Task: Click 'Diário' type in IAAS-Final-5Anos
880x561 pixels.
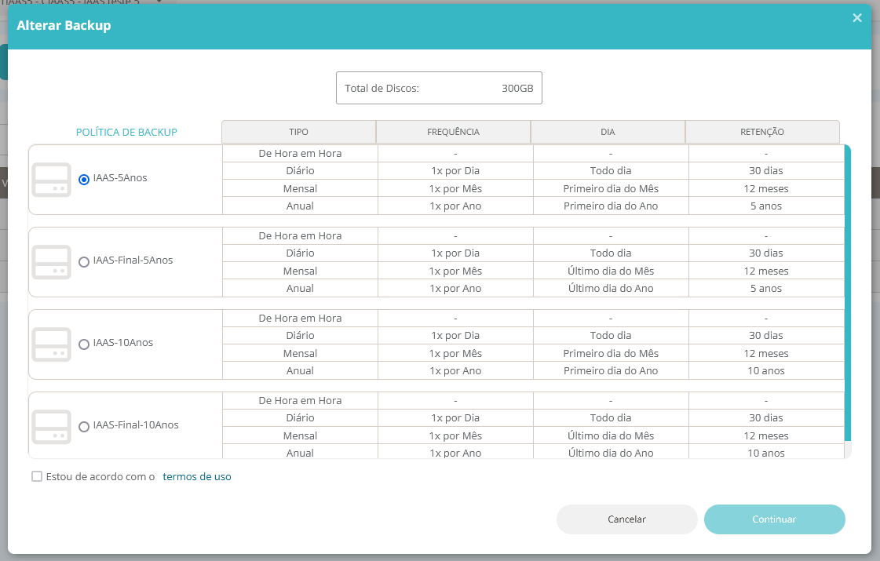Action: [x=300, y=253]
